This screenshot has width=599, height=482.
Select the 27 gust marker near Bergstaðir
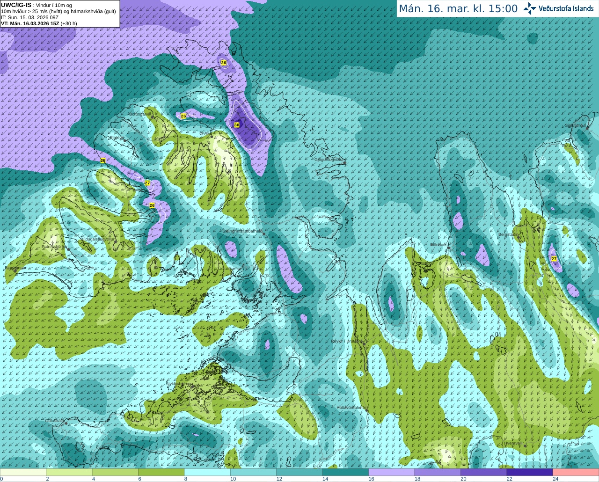pyautogui.click(x=554, y=259)
